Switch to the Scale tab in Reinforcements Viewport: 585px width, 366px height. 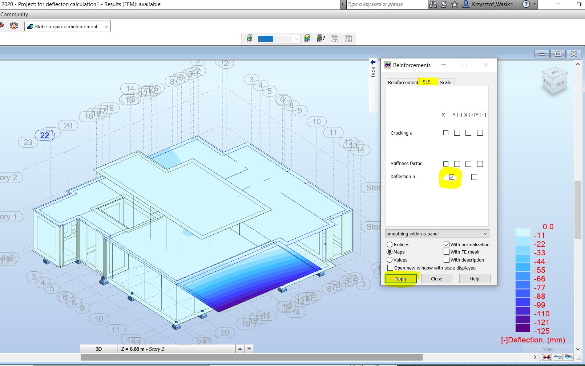pyautogui.click(x=446, y=82)
